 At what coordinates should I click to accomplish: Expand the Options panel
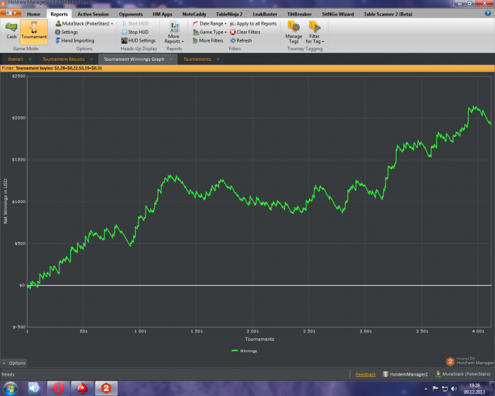click(14, 363)
